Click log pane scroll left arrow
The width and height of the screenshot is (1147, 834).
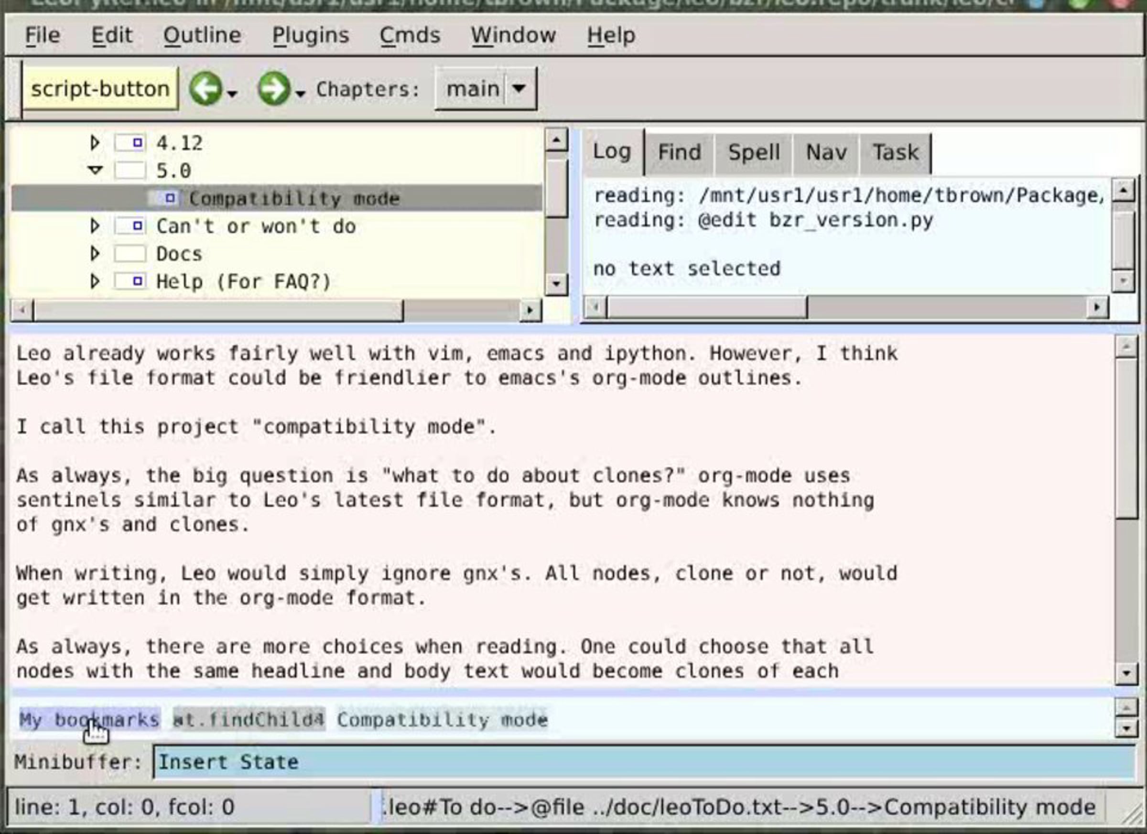pos(595,306)
